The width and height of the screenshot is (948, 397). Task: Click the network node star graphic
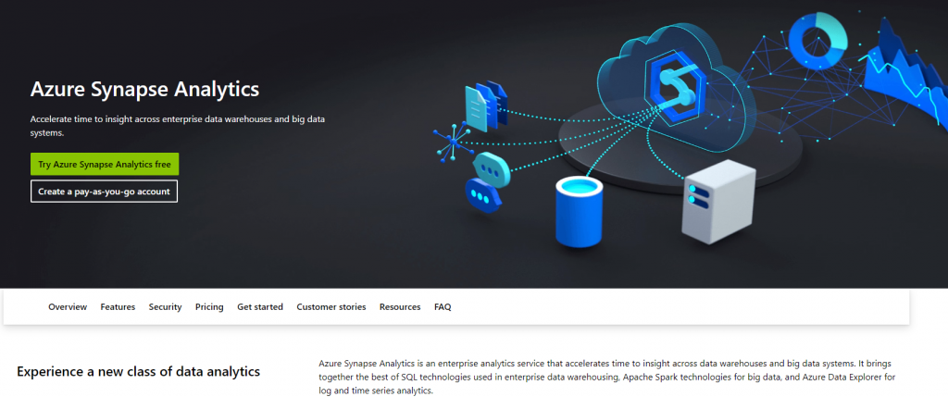click(454, 142)
